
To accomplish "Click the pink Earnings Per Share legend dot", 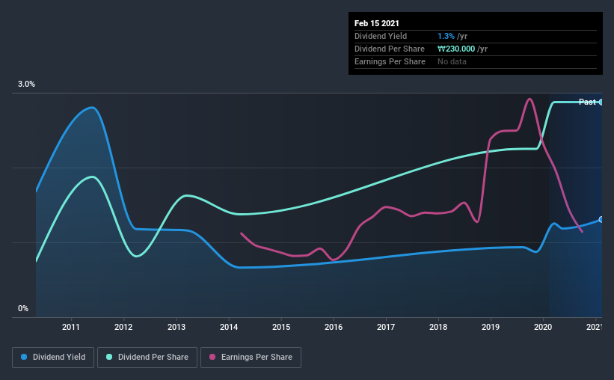I will (212, 357).
